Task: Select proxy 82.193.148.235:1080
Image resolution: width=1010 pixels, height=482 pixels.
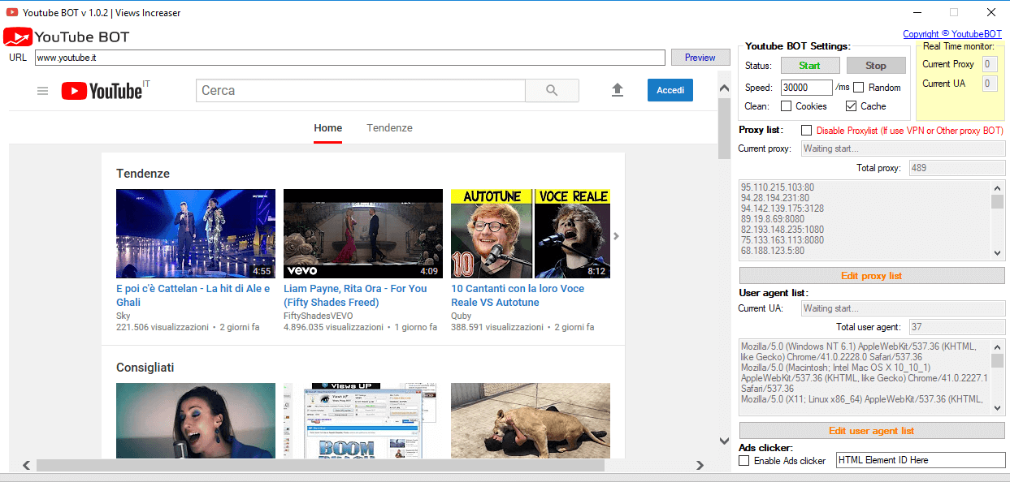Action: (782, 230)
